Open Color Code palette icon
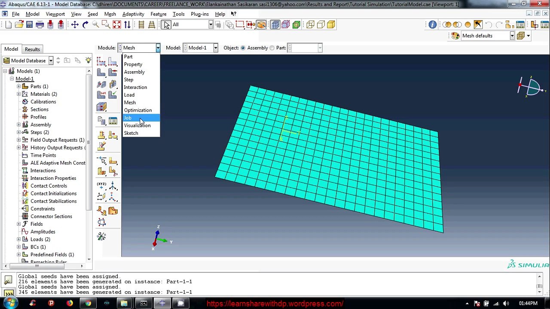The width and height of the screenshot is (550, 309). point(455,36)
